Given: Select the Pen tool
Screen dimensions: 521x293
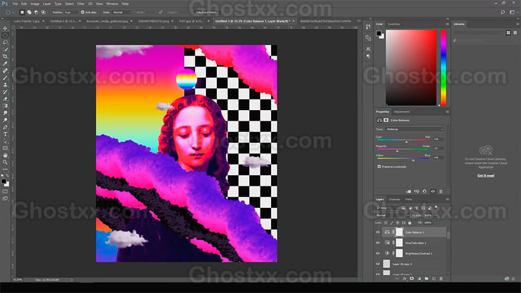Looking at the screenshot, I should [x=5, y=127].
